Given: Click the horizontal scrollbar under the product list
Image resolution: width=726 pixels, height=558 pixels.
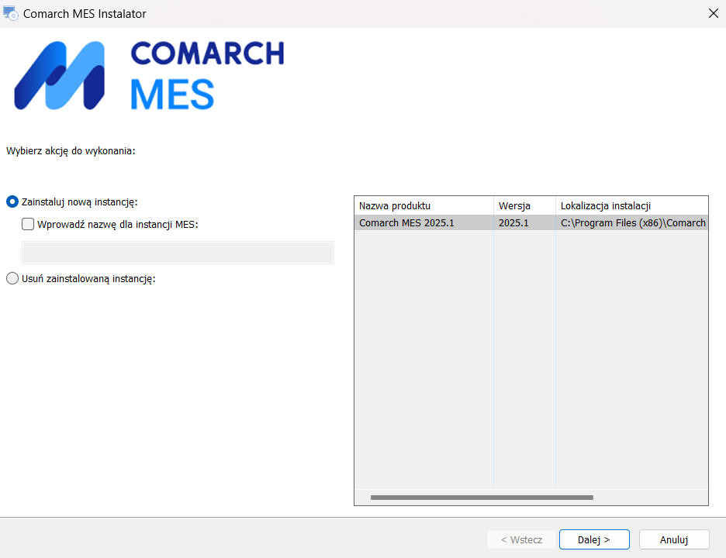Looking at the screenshot, I should point(481,498).
